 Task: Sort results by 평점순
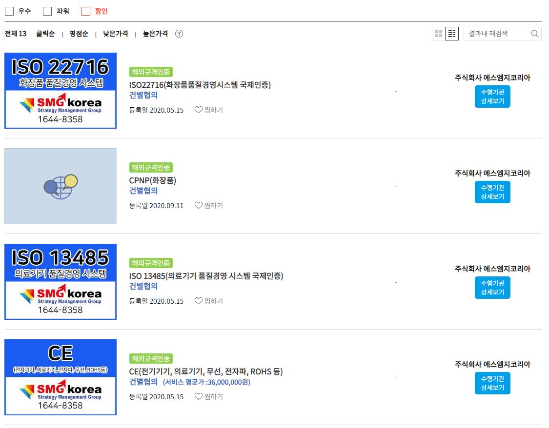(79, 34)
